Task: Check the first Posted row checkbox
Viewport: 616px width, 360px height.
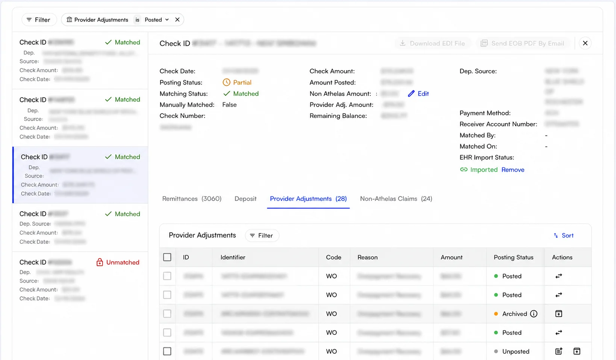Action: (x=167, y=276)
